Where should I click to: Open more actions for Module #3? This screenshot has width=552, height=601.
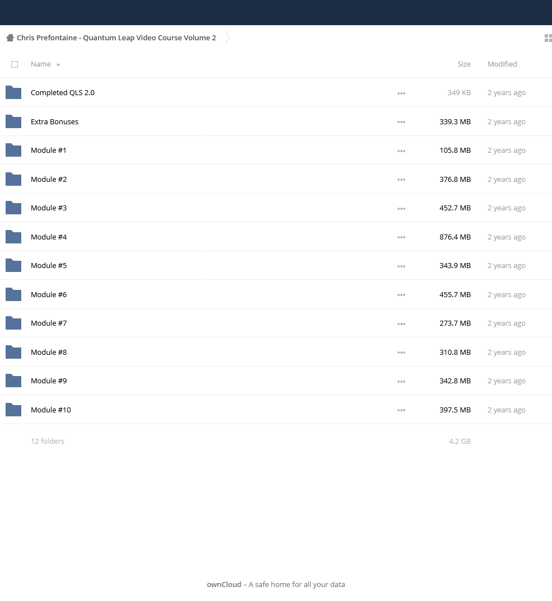[401, 209]
